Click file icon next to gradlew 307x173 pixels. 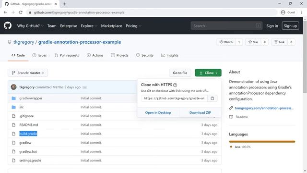point(13,143)
